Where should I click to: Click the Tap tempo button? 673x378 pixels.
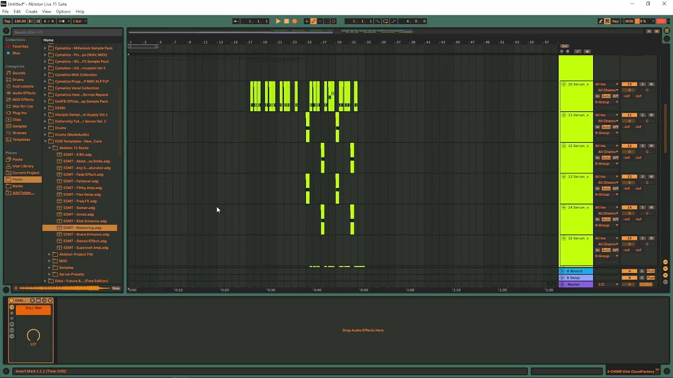click(x=7, y=21)
